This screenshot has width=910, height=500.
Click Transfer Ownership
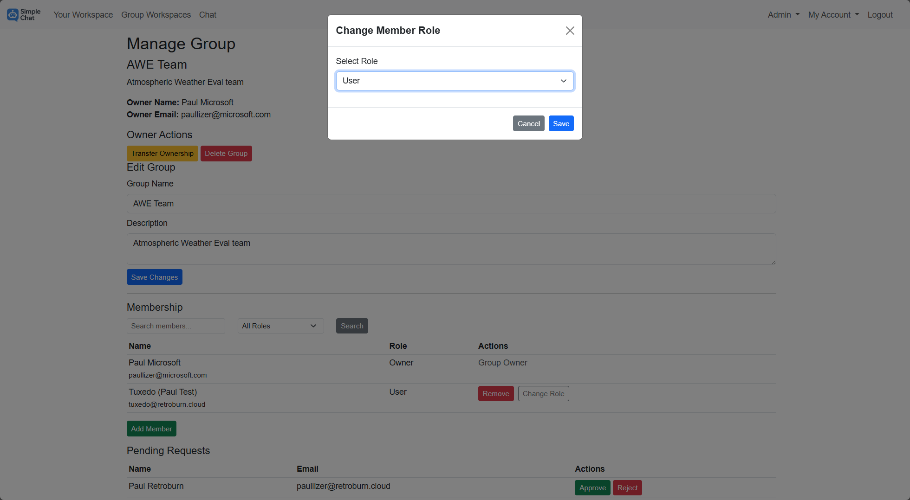click(162, 153)
